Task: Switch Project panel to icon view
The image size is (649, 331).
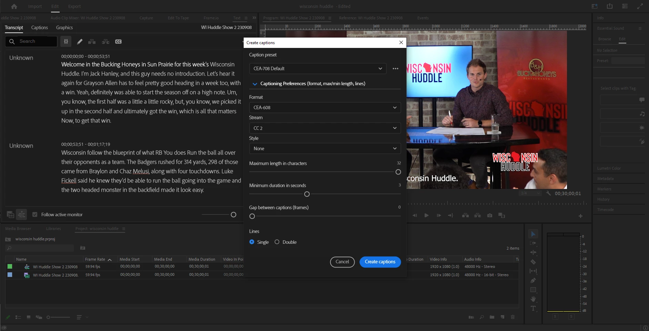Action: click(29, 317)
